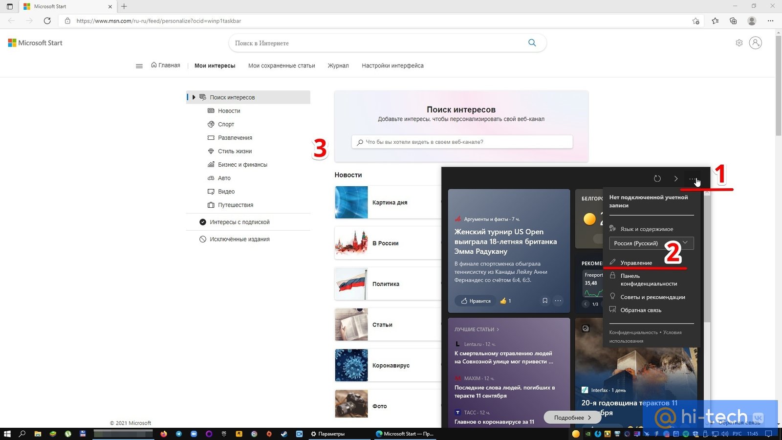Open the Картина дня topic thumbnail
The width and height of the screenshot is (782, 440).
351,202
